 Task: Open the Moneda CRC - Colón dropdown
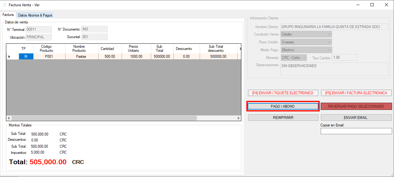tap(294, 58)
